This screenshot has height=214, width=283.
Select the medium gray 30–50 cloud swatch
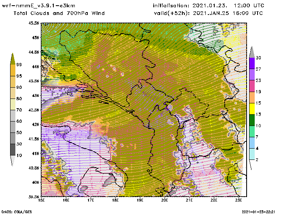click(x=13, y=138)
